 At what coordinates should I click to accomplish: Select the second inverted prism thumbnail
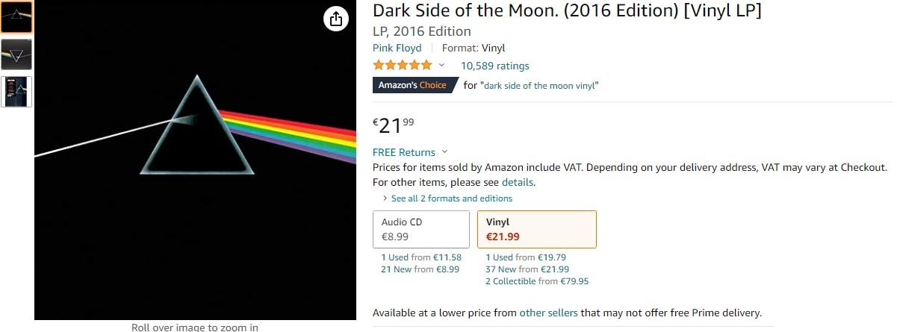(16, 54)
